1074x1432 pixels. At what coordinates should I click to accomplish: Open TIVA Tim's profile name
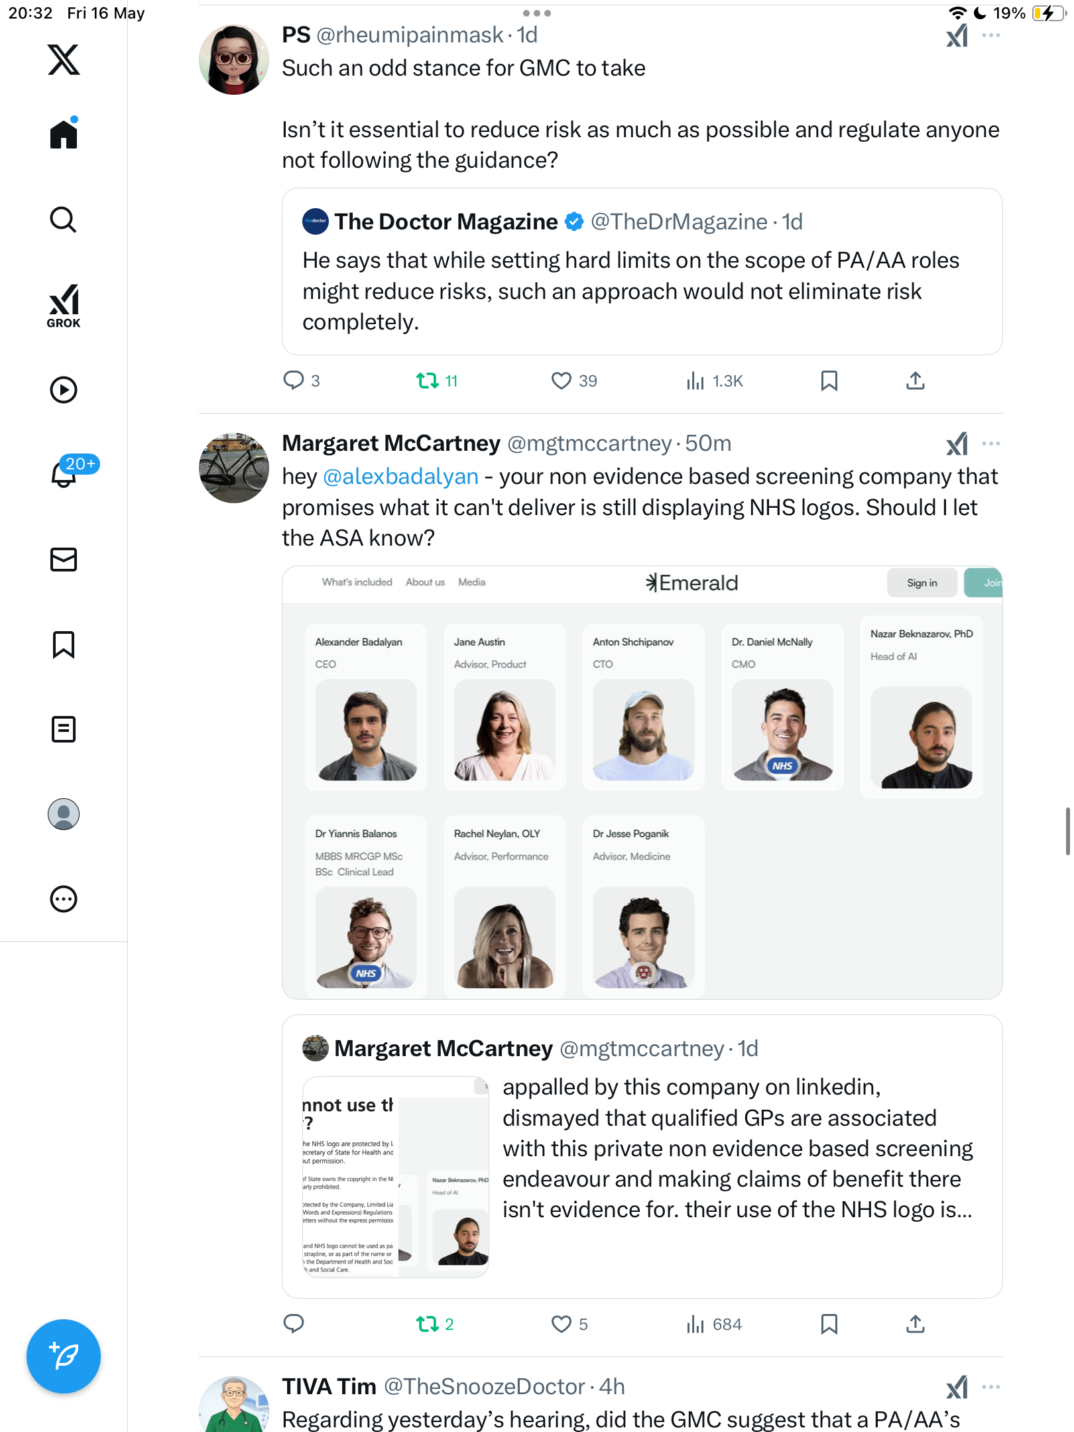[x=329, y=1387]
